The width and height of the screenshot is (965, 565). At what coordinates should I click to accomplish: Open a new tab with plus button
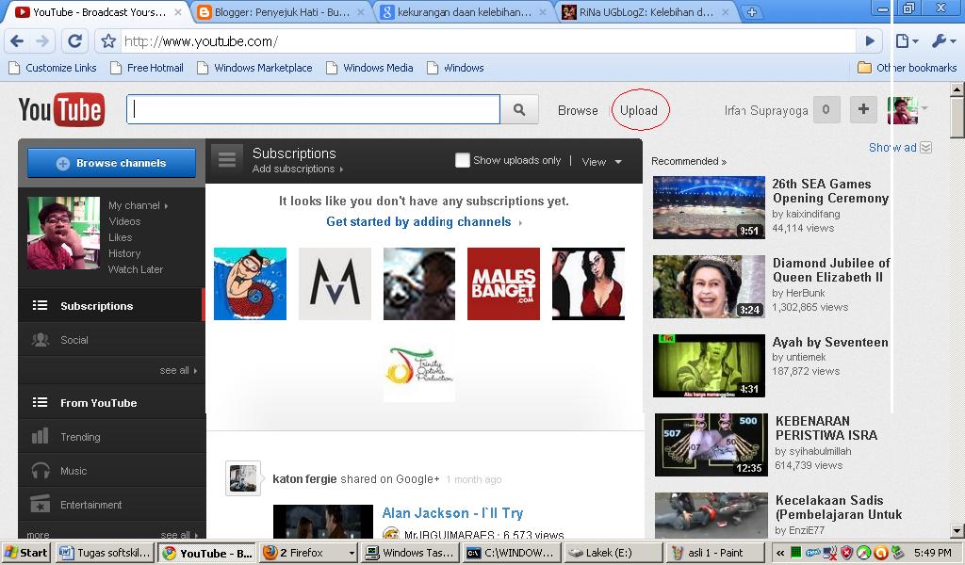[751, 12]
